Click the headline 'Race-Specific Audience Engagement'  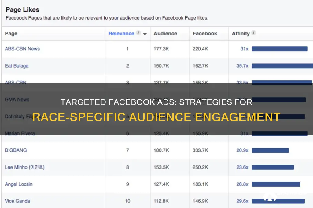[x=156, y=117]
